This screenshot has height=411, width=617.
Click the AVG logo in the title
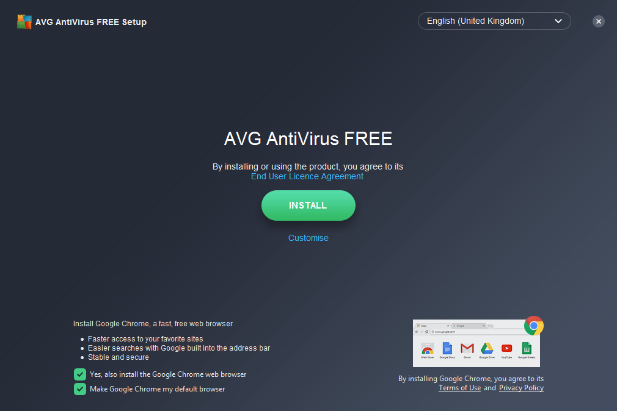point(24,22)
